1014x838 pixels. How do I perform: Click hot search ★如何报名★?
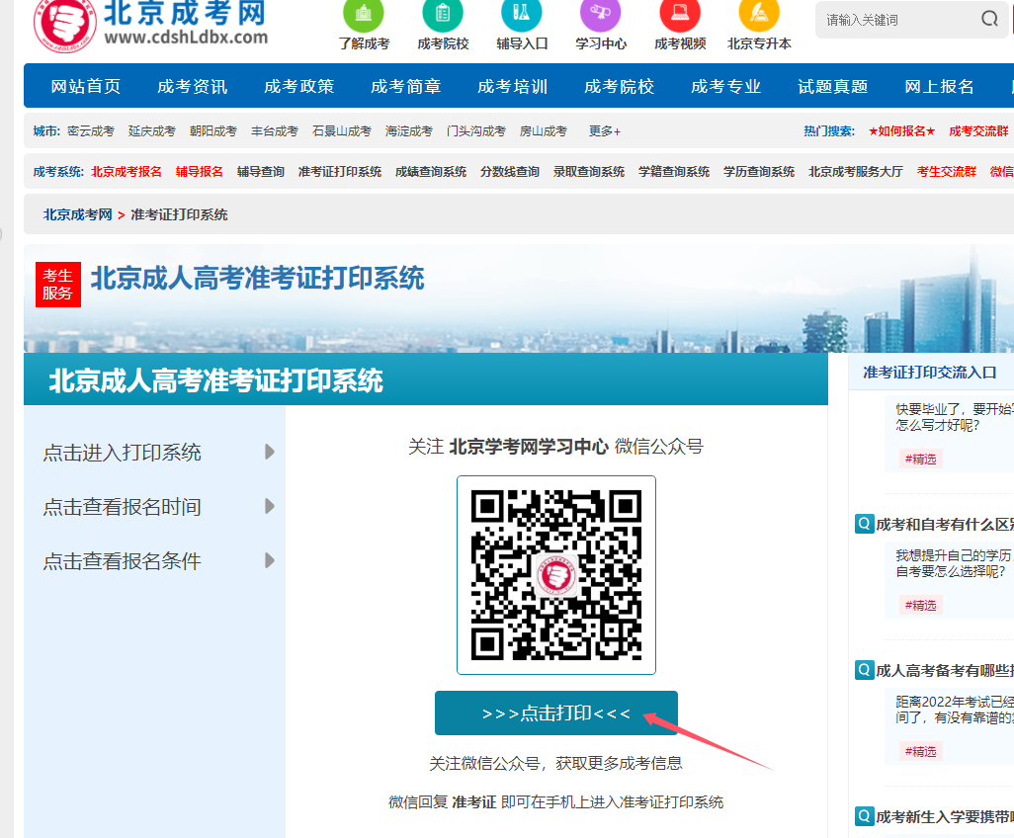click(x=901, y=131)
